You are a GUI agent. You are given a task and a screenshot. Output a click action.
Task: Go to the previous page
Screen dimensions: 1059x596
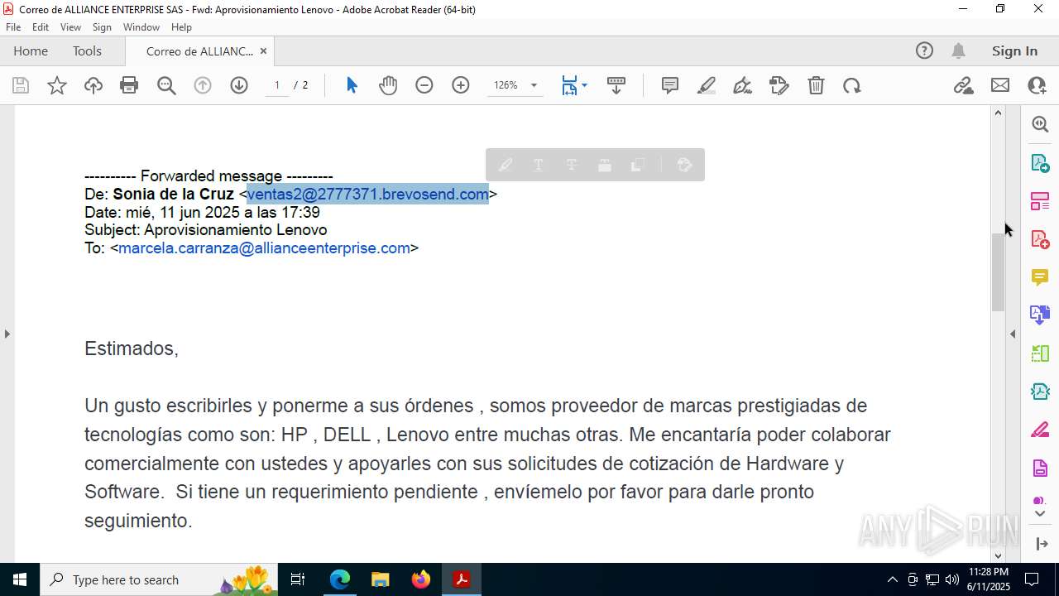[203, 85]
